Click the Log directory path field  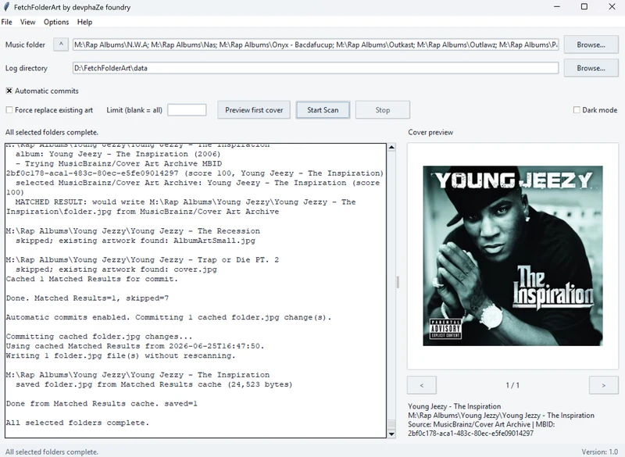click(x=316, y=68)
